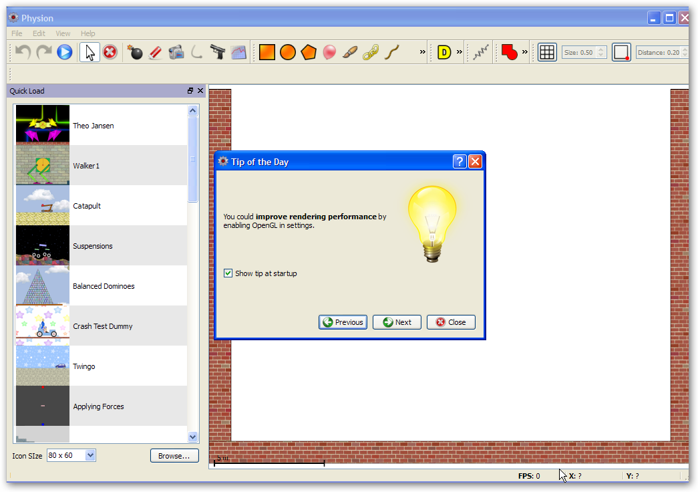The height and width of the screenshot is (492, 698).
Task: Click the Previous tip button
Action: (x=343, y=322)
